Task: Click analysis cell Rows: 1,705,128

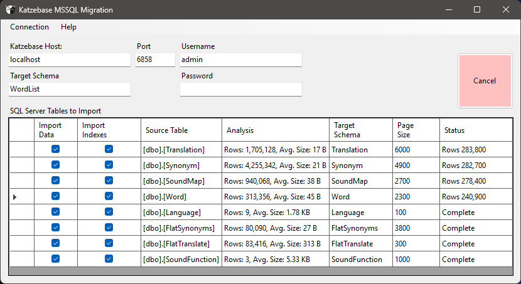Action: tap(276, 150)
